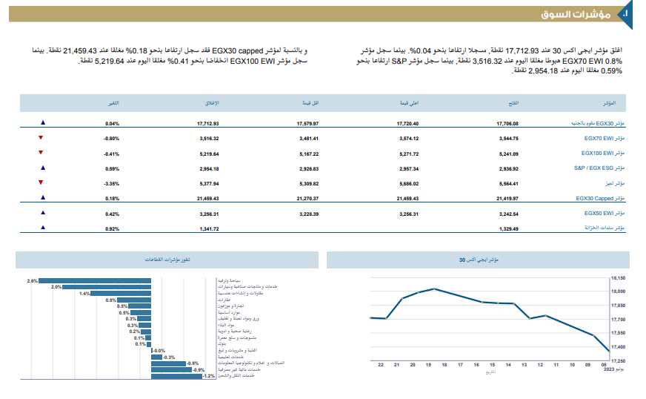The height and width of the screenshot is (399, 646).
Task: Click the blue up arrow for EGX50 EWI
Action: [x=43, y=213]
